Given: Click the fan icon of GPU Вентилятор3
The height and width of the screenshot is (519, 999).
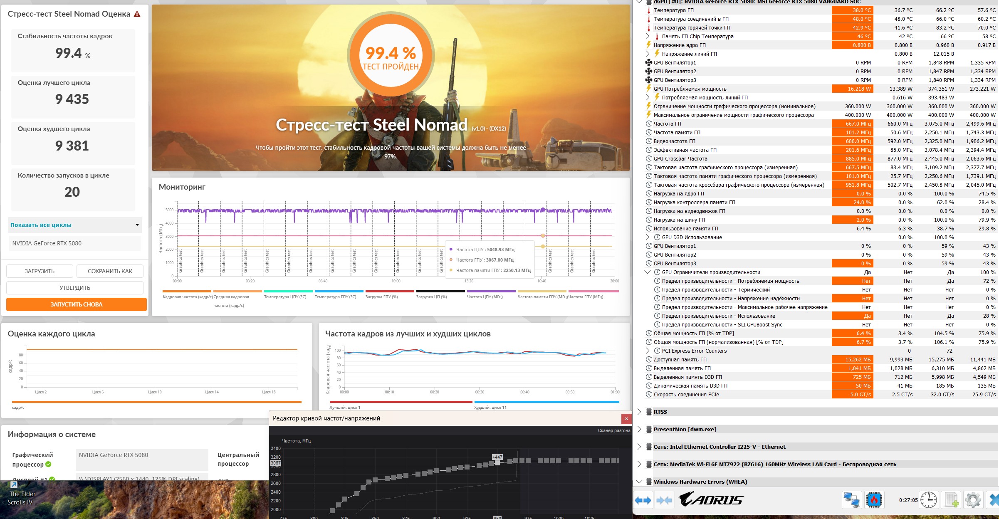Looking at the screenshot, I should 648,80.
